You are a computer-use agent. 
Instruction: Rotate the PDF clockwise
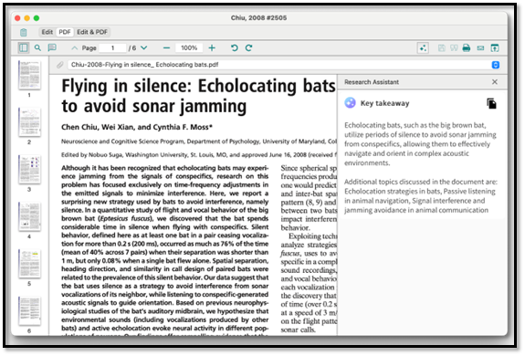pos(248,48)
